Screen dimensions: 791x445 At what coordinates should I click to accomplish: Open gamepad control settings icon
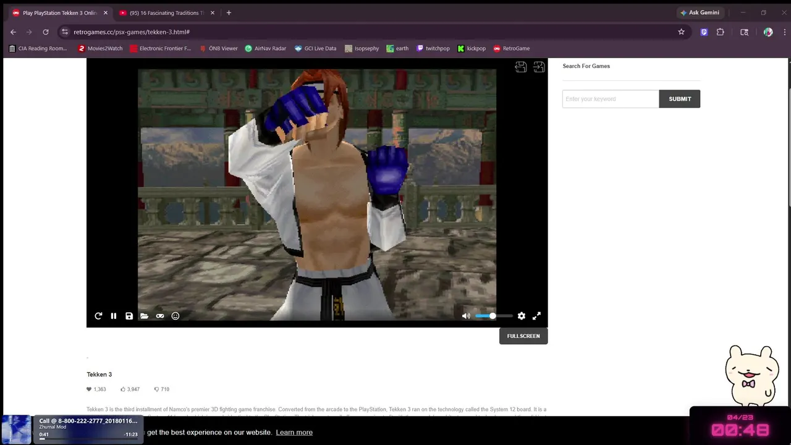coord(160,316)
